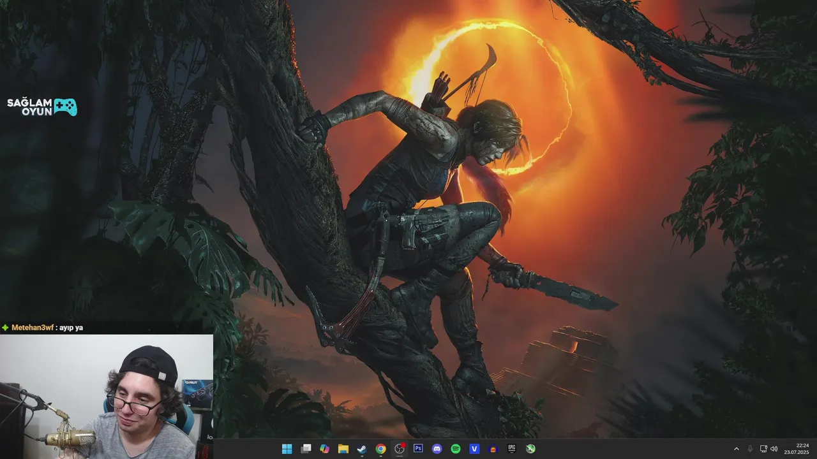Open Google Chrome from the taskbar

pos(380,449)
